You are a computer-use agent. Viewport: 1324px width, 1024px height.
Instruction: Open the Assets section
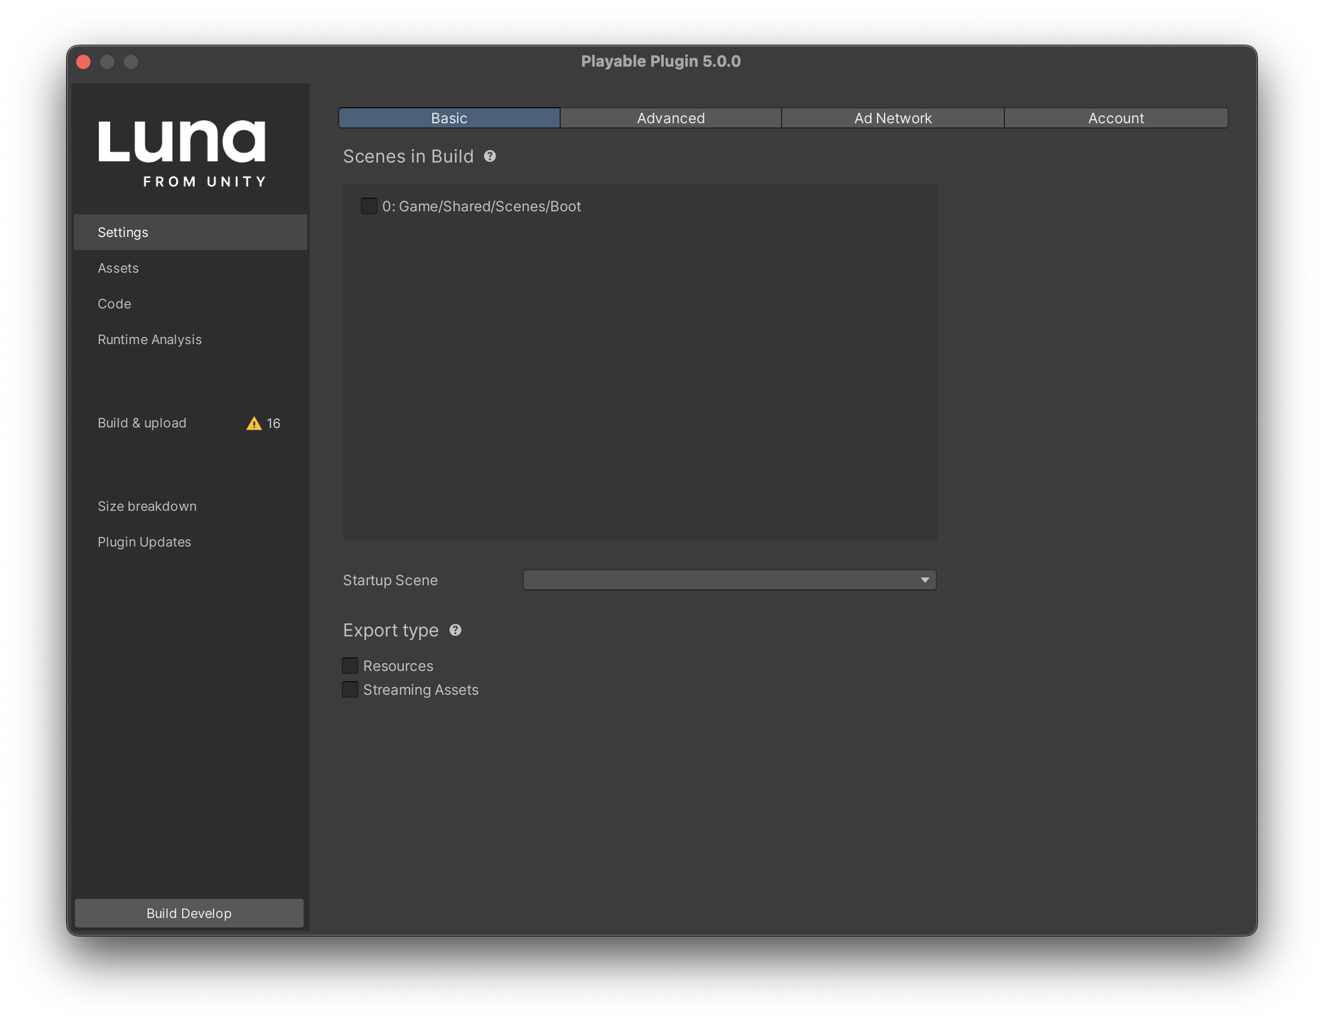pyautogui.click(x=118, y=267)
